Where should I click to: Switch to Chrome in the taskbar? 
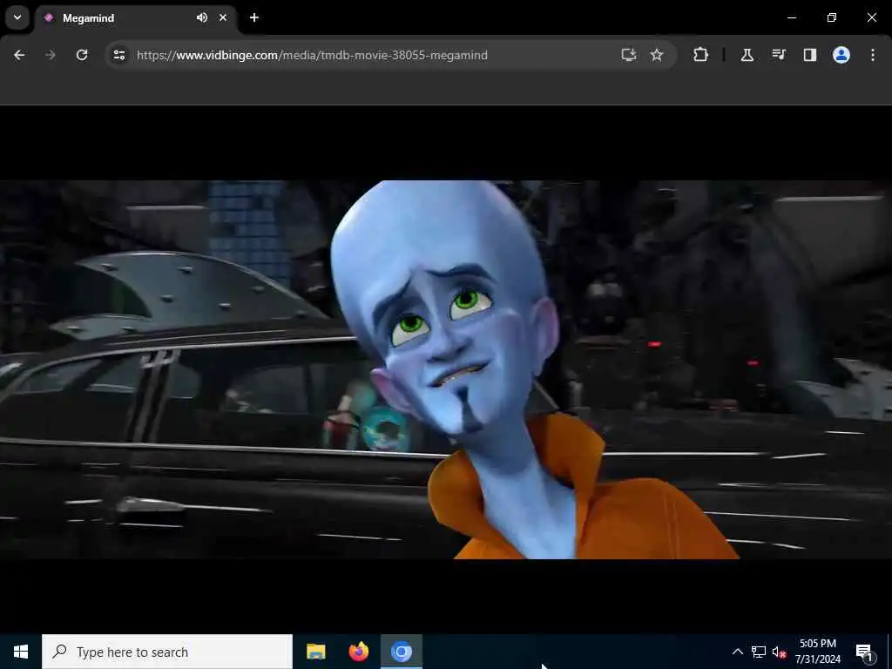pos(401,652)
